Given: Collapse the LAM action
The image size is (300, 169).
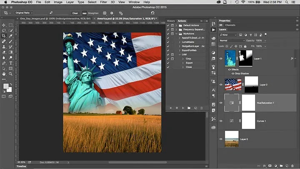Looking at the screenshot, I should pyautogui.click(x=180, y=55).
